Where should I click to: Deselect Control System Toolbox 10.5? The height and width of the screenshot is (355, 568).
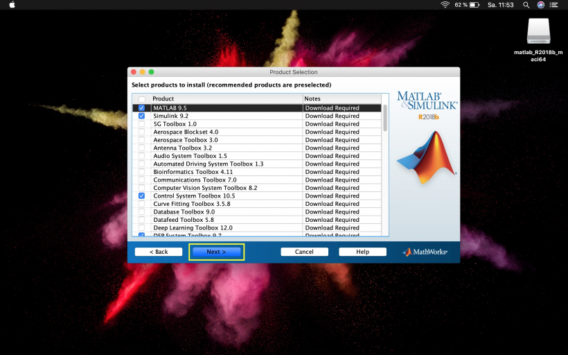click(x=142, y=196)
